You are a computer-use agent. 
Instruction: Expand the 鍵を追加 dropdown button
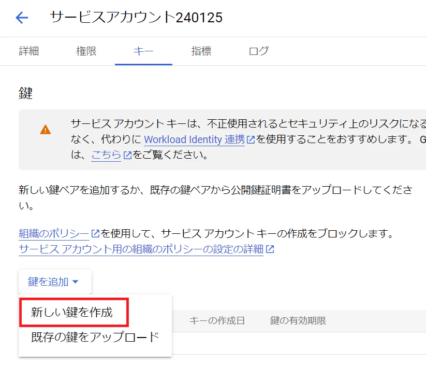click(x=55, y=282)
